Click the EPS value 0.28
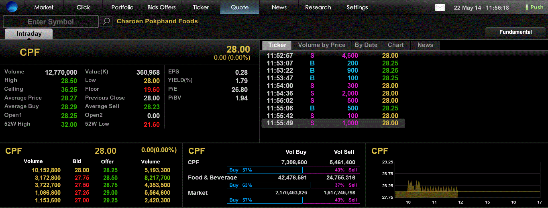This screenshot has width=548, height=208. tap(241, 72)
